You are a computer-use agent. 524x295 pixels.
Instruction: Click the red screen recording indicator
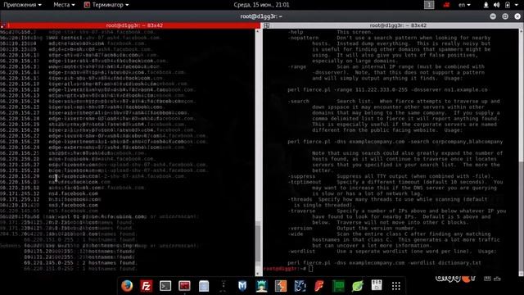coord(446,5)
